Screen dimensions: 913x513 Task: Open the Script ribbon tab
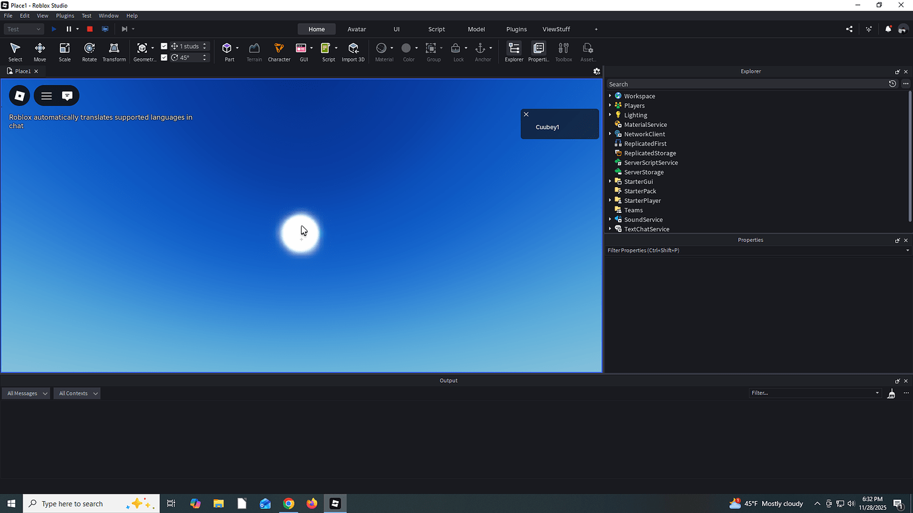tap(437, 29)
